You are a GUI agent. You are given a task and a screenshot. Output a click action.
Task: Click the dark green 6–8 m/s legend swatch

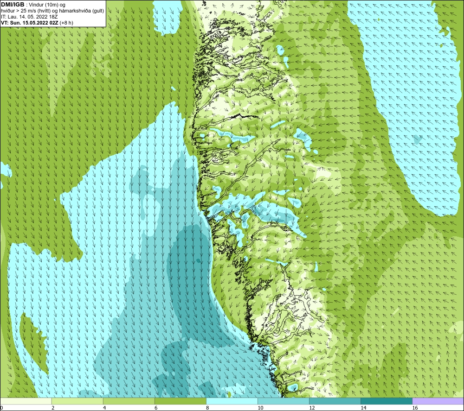[x=180, y=401]
